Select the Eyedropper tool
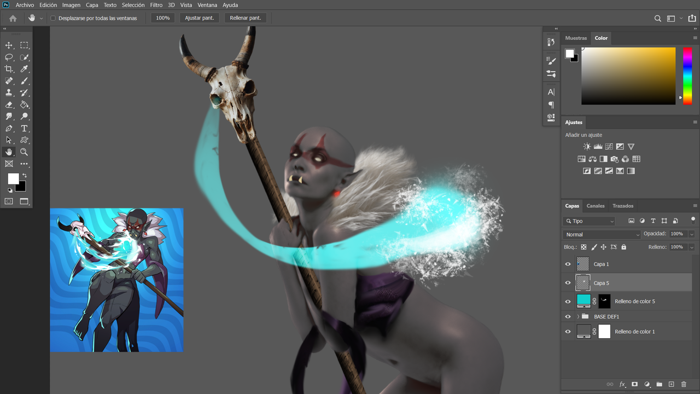The width and height of the screenshot is (700, 394). pyautogui.click(x=24, y=69)
